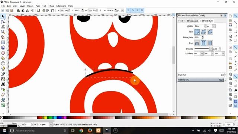
Task: Open Windows Start menu
Action: coord(4,131)
